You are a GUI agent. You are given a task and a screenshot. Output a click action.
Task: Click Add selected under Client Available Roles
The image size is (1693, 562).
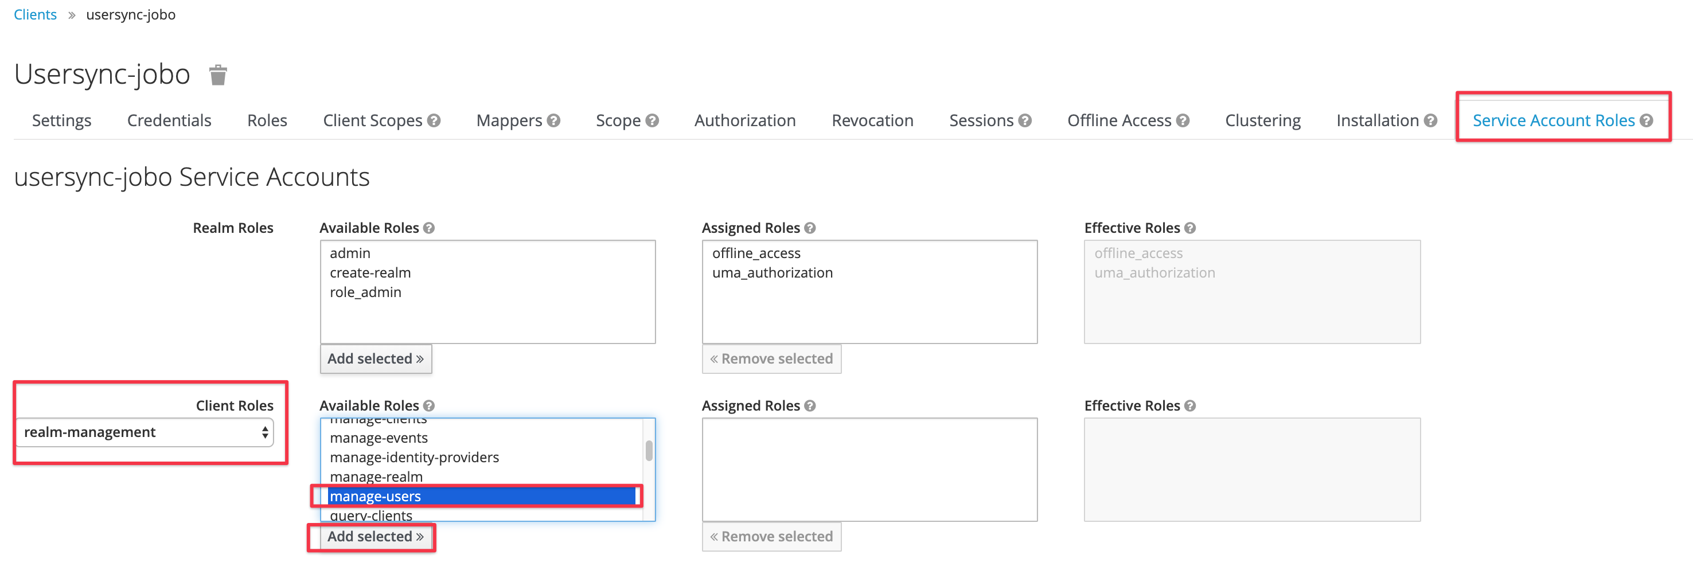pyautogui.click(x=375, y=537)
